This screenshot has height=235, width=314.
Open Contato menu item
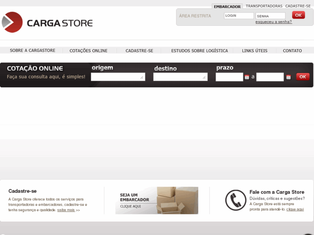pos(292,51)
